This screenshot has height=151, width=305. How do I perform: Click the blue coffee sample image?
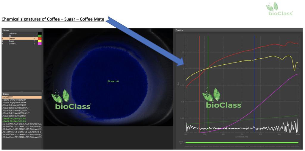[108, 77]
